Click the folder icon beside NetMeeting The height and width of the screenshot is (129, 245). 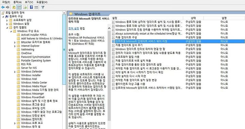(18, 49)
